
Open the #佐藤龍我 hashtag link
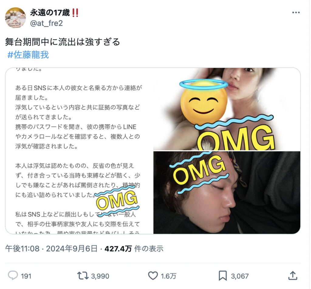pos(28,55)
